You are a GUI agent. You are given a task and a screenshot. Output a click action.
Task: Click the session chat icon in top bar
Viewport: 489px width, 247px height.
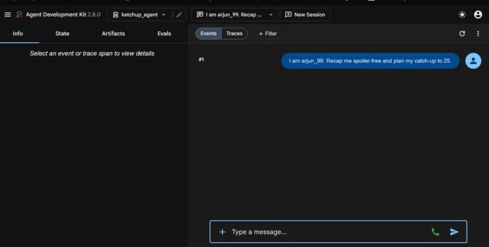(x=200, y=15)
